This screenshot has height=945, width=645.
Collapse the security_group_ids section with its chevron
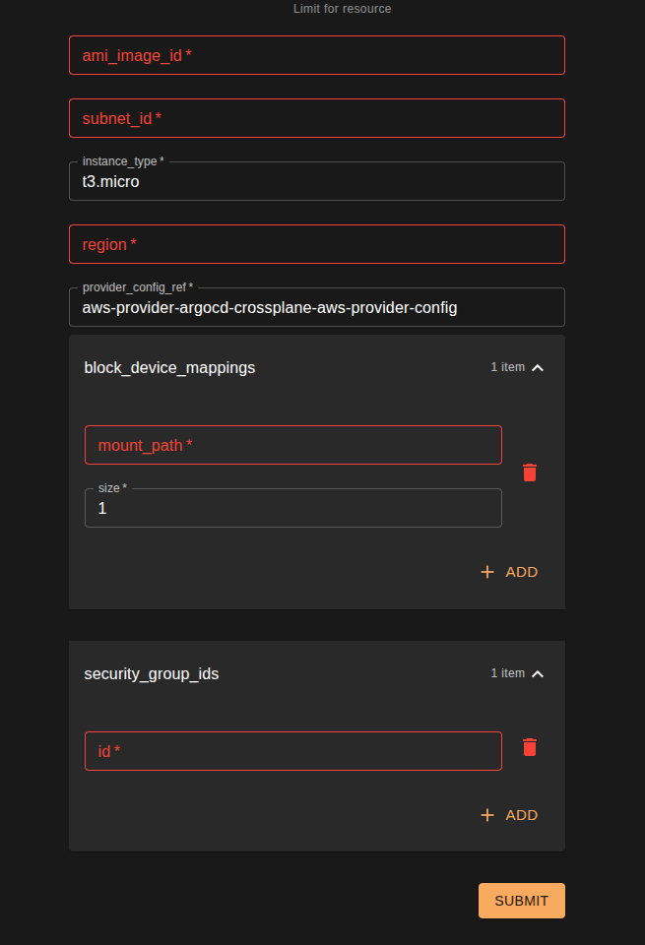pos(538,673)
